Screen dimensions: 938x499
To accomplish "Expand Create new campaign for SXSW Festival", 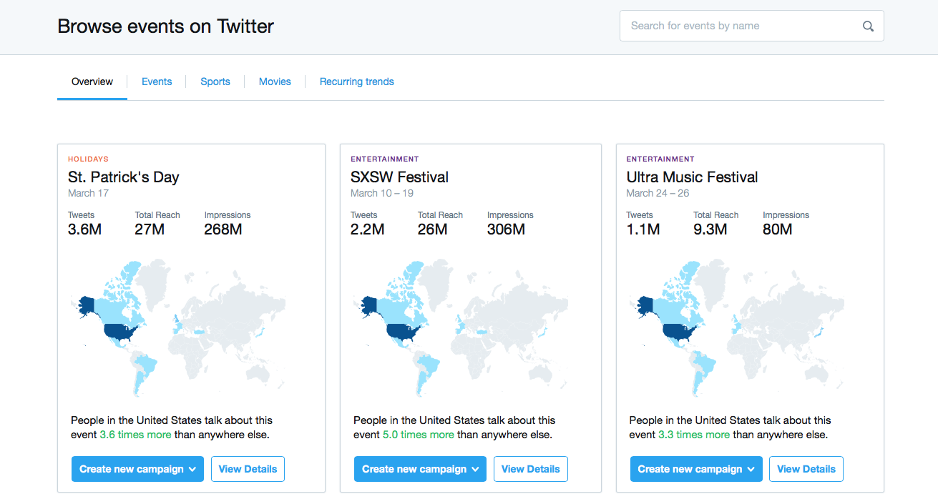I will [x=420, y=469].
